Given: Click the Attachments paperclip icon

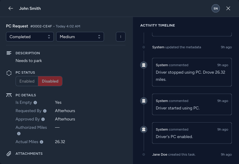Looking at the screenshot, I should pyautogui.click(x=9, y=154).
